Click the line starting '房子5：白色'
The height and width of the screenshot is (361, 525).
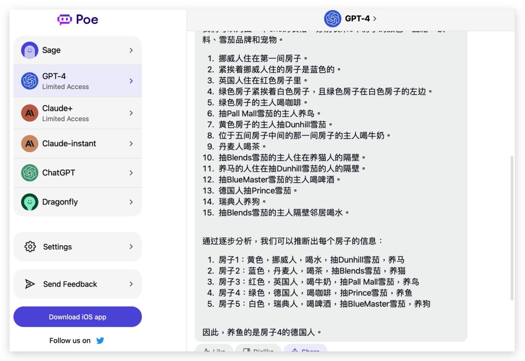pyautogui.click(x=324, y=304)
